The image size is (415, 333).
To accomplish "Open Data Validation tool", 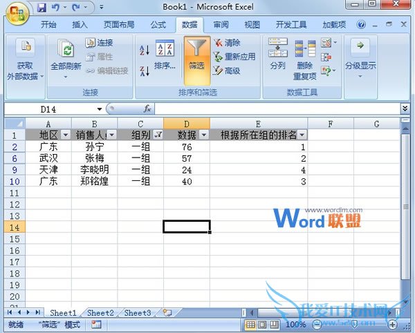I will click(329, 43).
